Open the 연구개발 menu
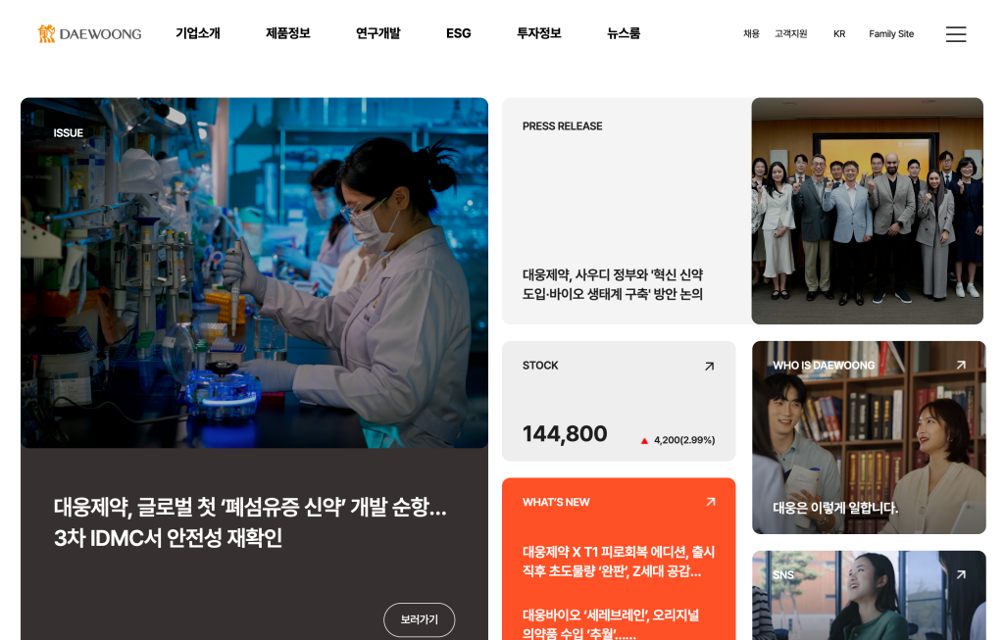 (378, 33)
